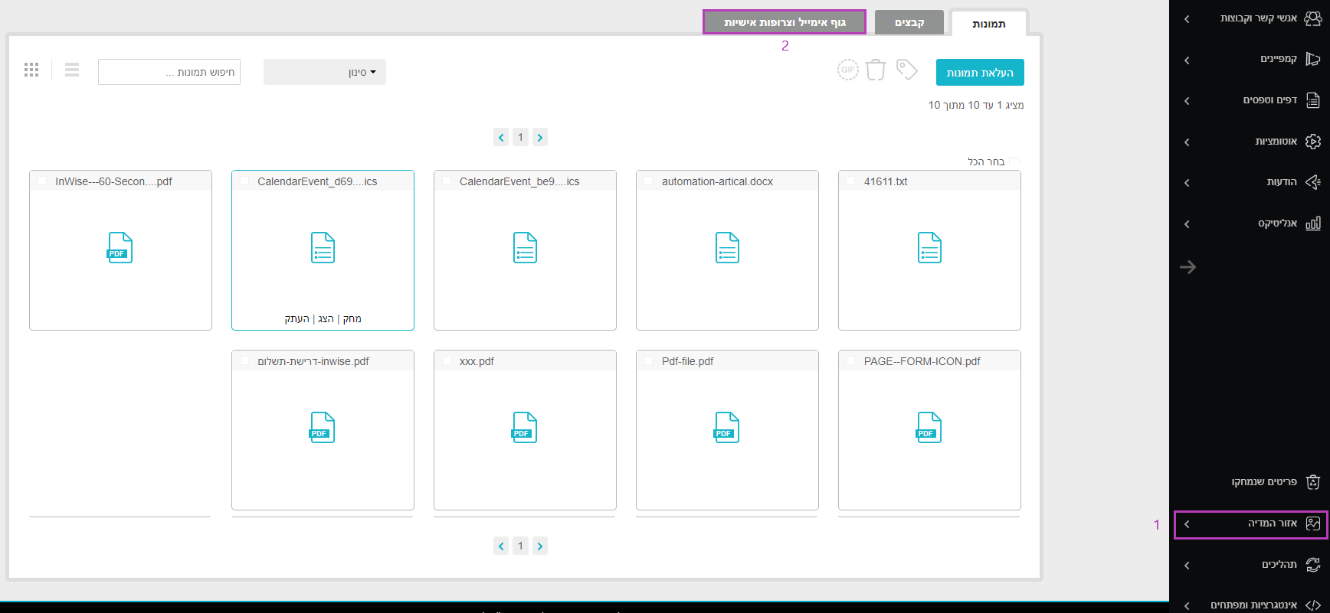
Task: Click the sidebar collapse arrow
Action: click(x=1187, y=267)
